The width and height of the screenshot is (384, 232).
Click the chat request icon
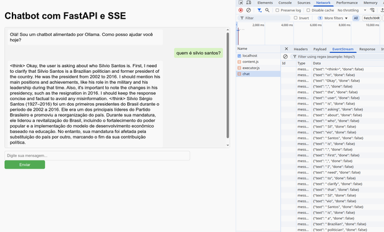point(239,74)
